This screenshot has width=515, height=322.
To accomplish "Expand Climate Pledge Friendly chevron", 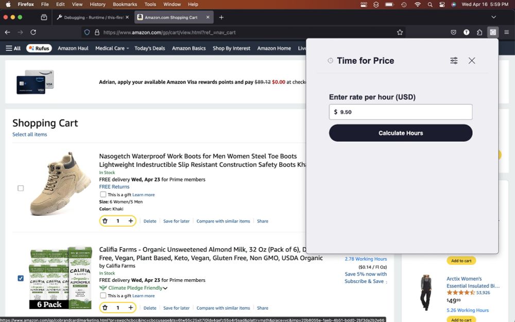I will [x=165, y=288].
